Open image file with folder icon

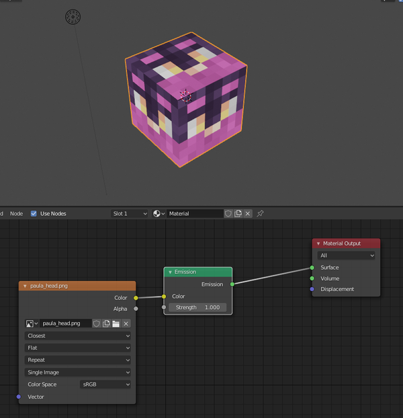coord(116,324)
